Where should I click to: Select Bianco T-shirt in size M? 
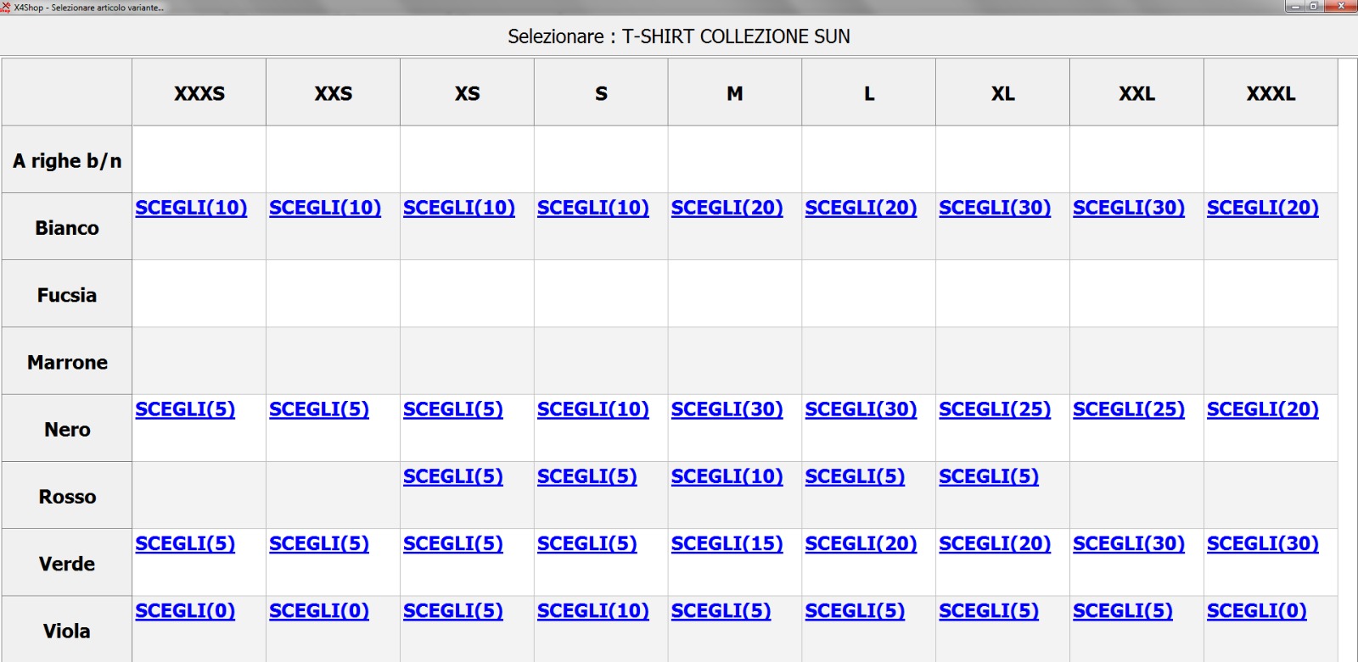point(727,208)
